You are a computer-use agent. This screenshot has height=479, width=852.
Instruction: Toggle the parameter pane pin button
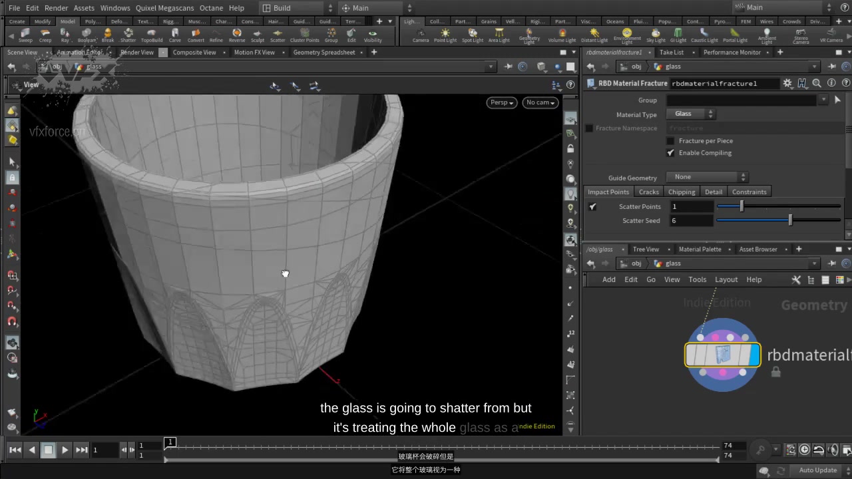coord(833,67)
